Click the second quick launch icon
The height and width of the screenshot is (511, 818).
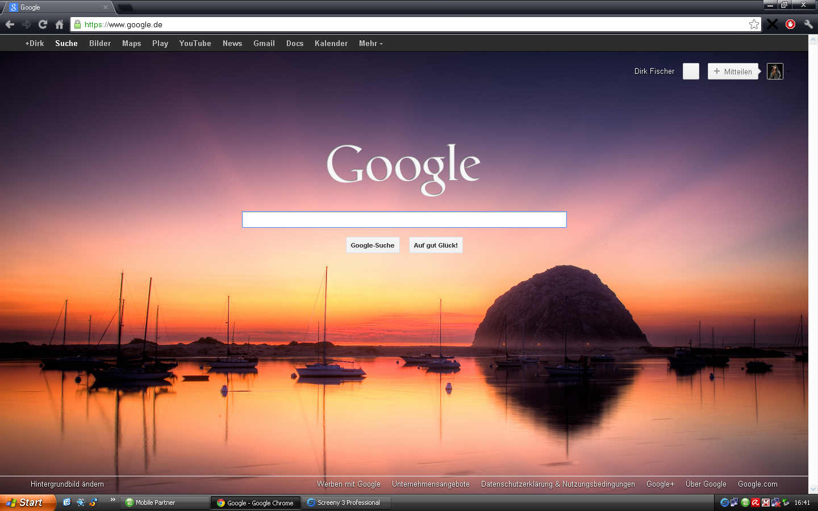click(x=81, y=502)
